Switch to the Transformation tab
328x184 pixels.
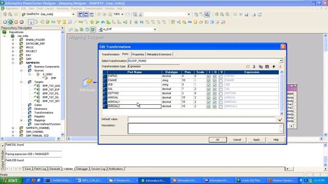coord(111,54)
